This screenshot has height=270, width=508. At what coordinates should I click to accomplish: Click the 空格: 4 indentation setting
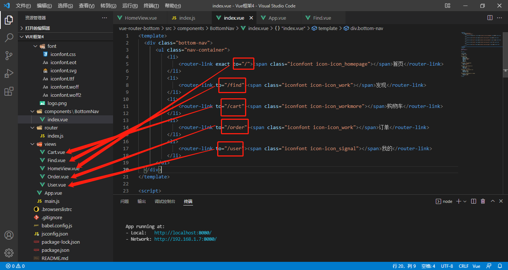tap(428, 266)
